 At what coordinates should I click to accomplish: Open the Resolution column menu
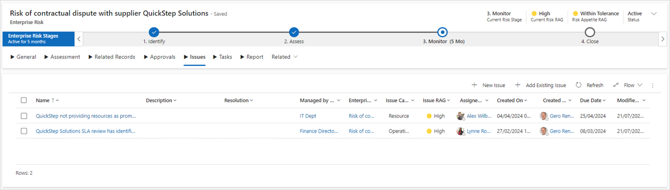point(239,100)
